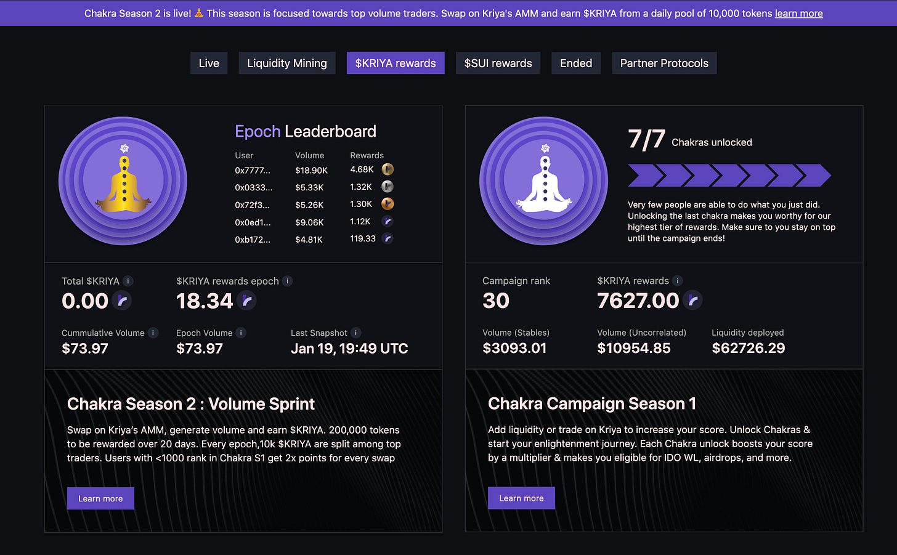Select leaderboard user 0x72f3...
897x555 pixels.
253,205
